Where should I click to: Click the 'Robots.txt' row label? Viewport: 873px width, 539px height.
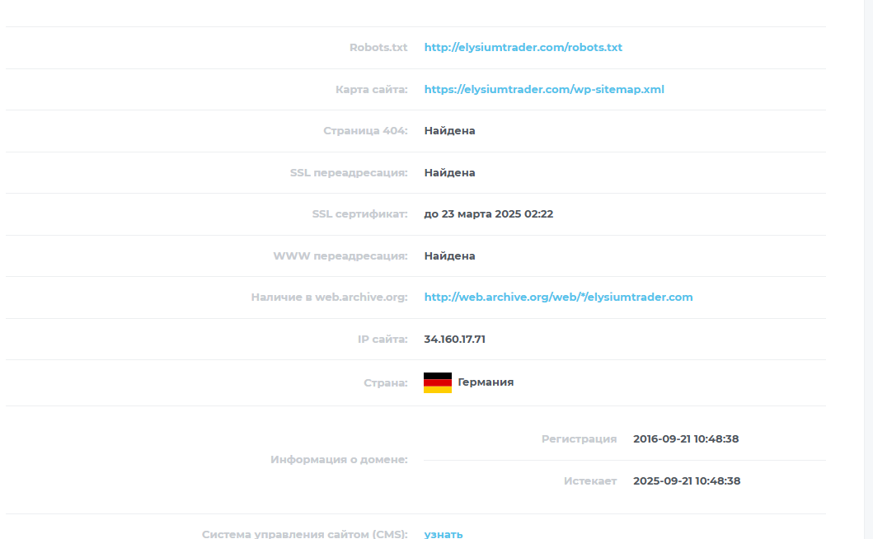pyautogui.click(x=378, y=47)
